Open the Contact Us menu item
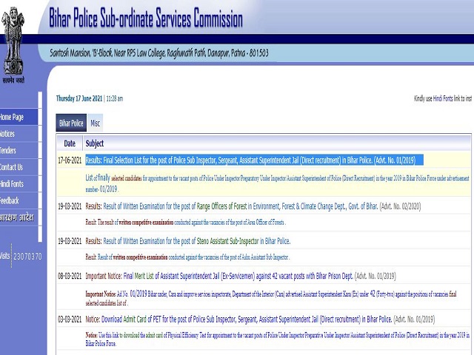The width and height of the screenshot is (474, 355). [19, 167]
